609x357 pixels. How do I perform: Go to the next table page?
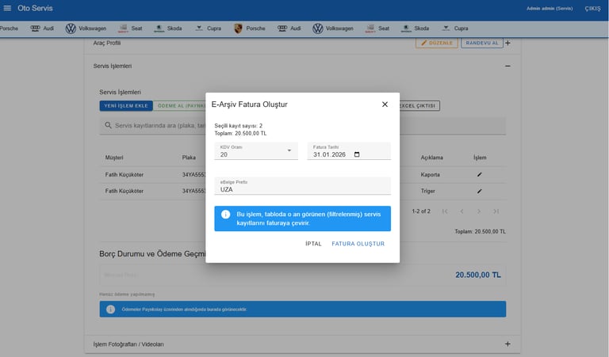click(479, 211)
